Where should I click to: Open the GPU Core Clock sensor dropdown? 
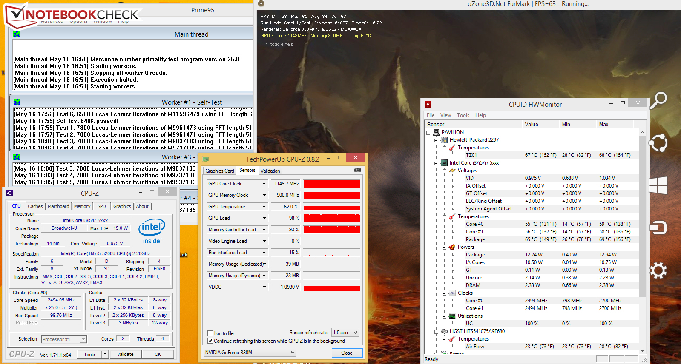click(264, 184)
